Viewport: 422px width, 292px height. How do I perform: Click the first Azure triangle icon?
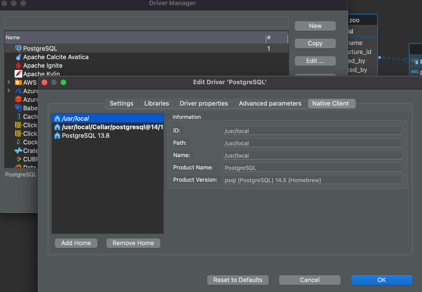(x=18, y=91)
